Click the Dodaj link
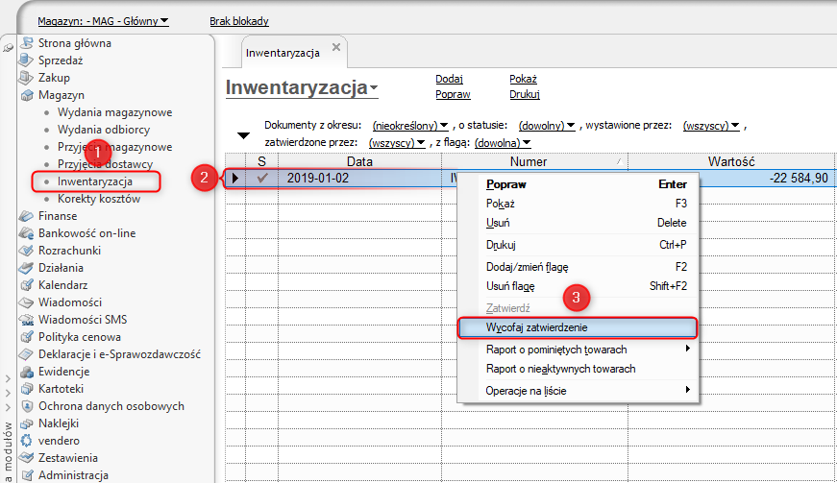Image resolution: width=837 pixels, height=483 pixels. 449,80
